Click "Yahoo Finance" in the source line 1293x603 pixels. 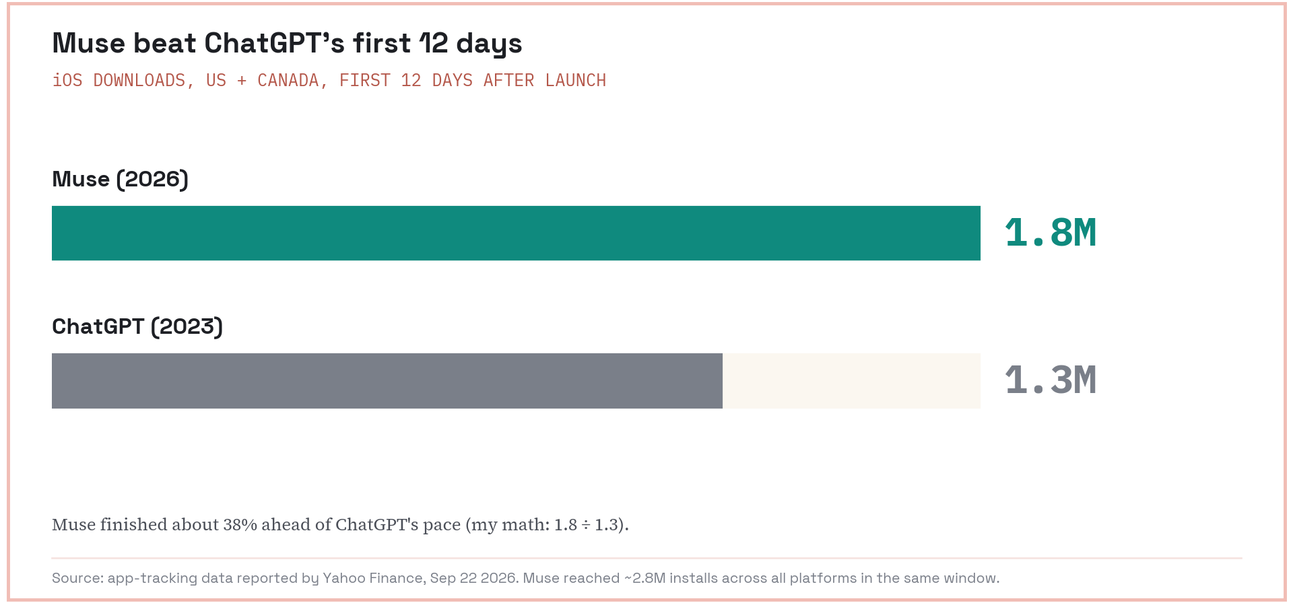372,578
